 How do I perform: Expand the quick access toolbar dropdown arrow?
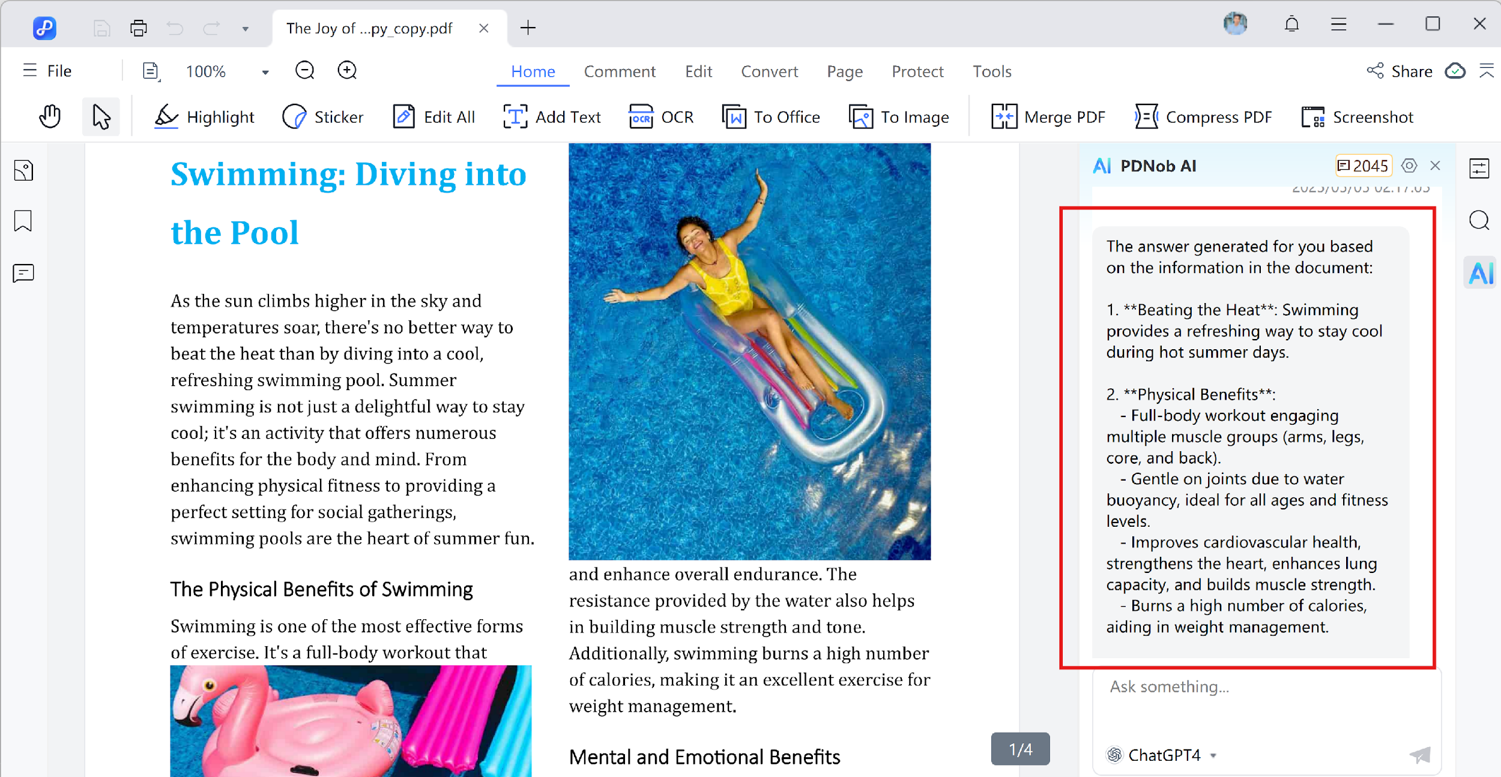tap(245, 29)
